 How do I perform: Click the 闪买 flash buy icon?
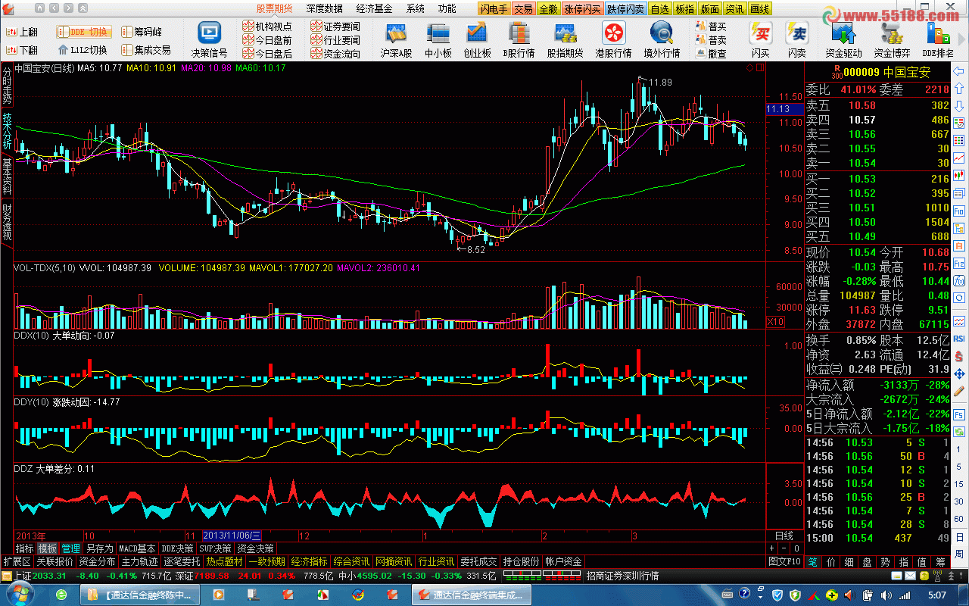(761, 33)
